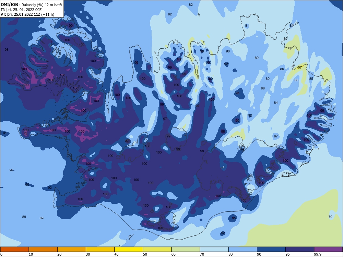Click the '94' humidity value on the map

pos(242,149)
